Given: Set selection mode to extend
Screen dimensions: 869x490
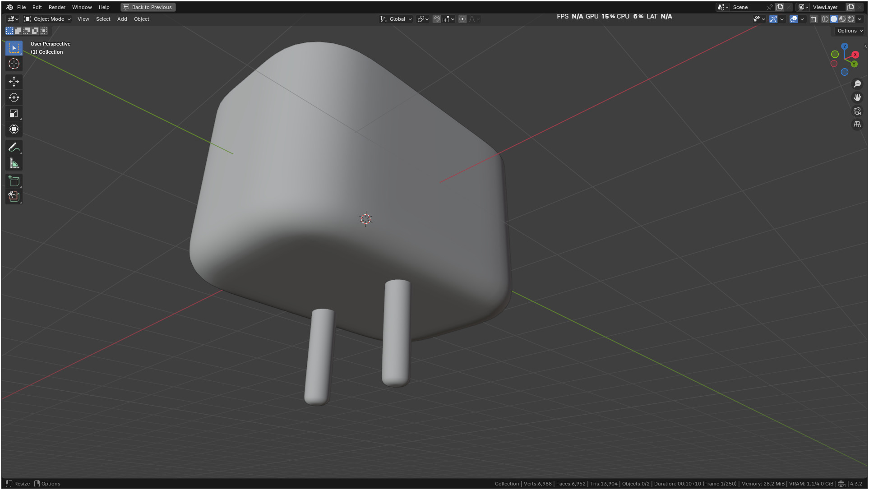Looking at the screenshot, I should pyautogui.click(x=18, y=31).
